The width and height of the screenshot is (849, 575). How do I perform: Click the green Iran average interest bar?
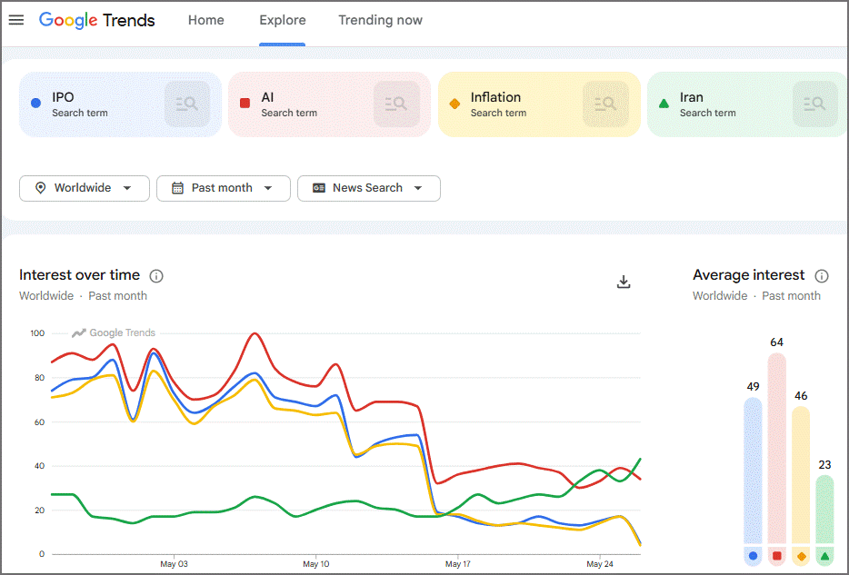coord(824,509)
